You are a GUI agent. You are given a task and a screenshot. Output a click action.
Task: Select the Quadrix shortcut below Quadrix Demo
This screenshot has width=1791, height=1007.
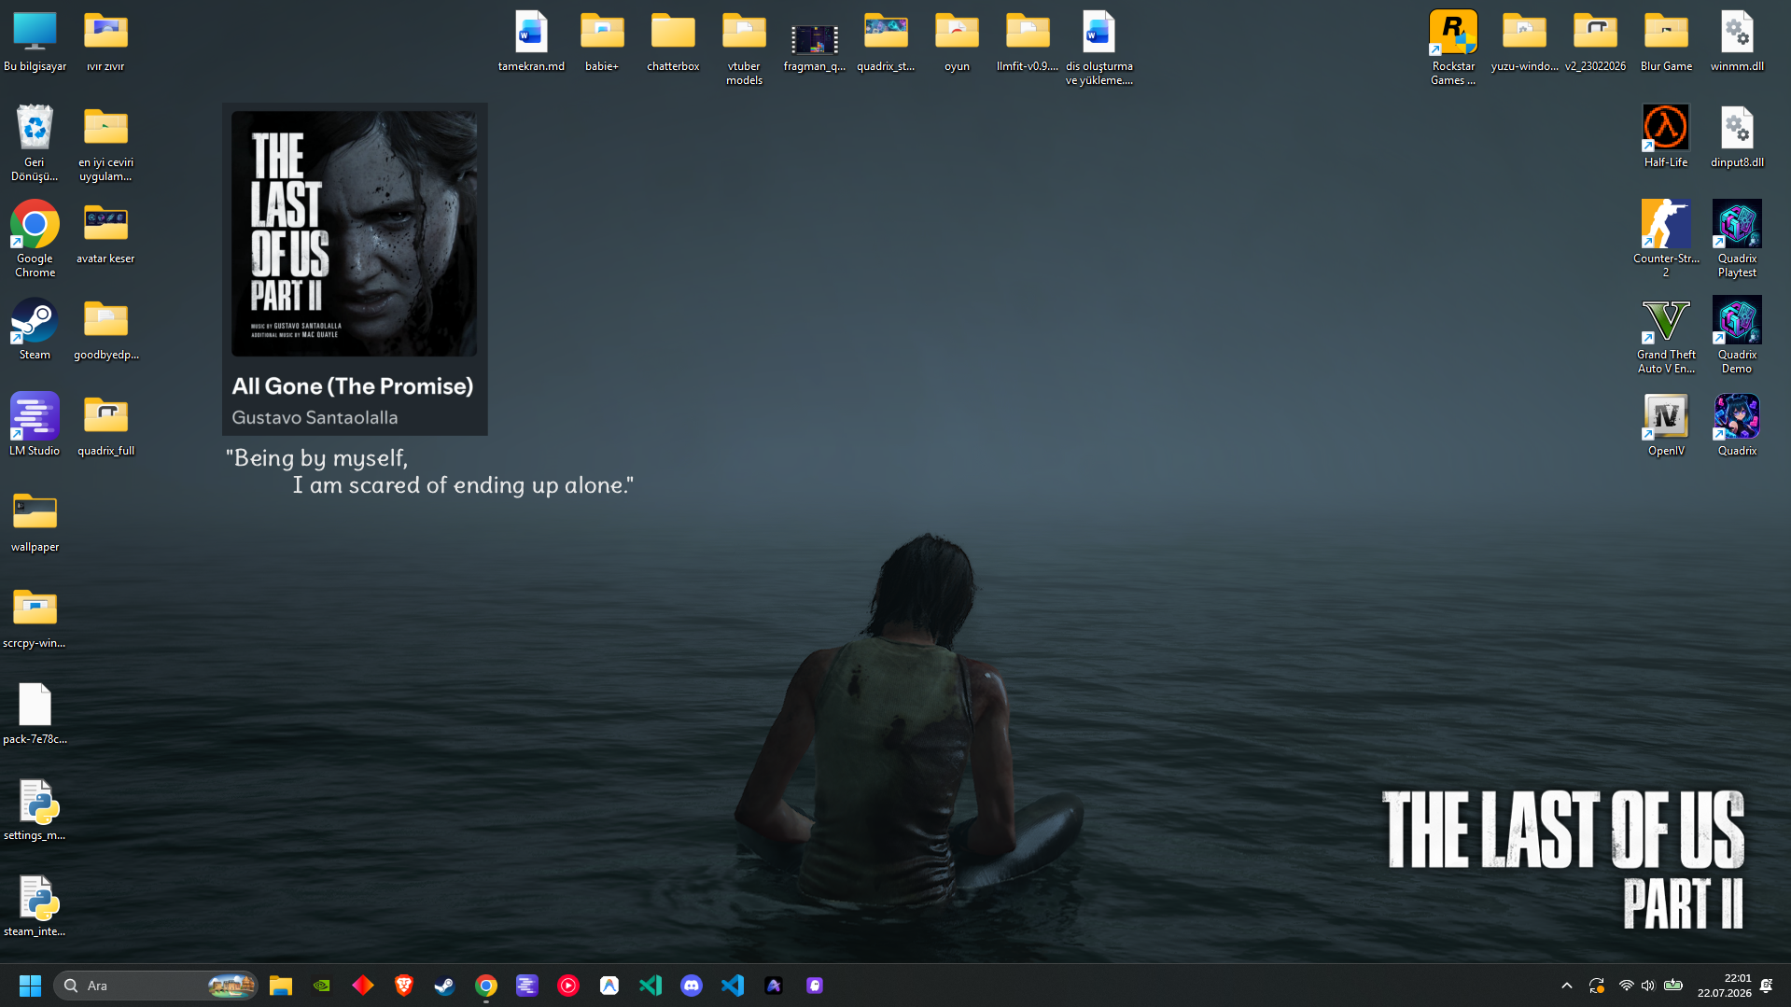pyautogui.click(x=1737, y=425)
